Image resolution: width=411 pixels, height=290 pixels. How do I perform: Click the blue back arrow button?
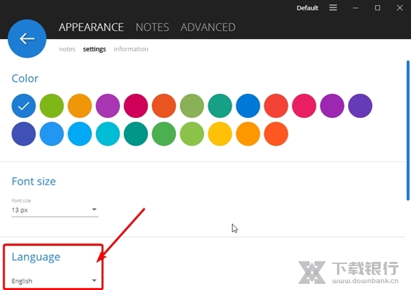point(27,38)
